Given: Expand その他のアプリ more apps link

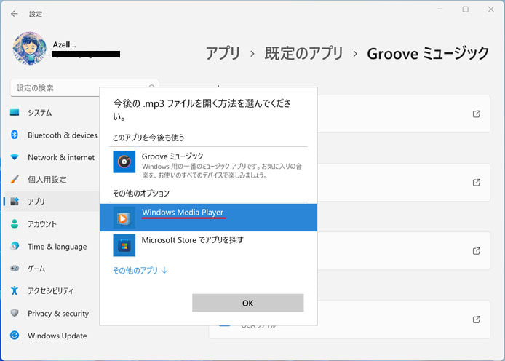Looking at the screenshot, I should click(x=140, y=270).
